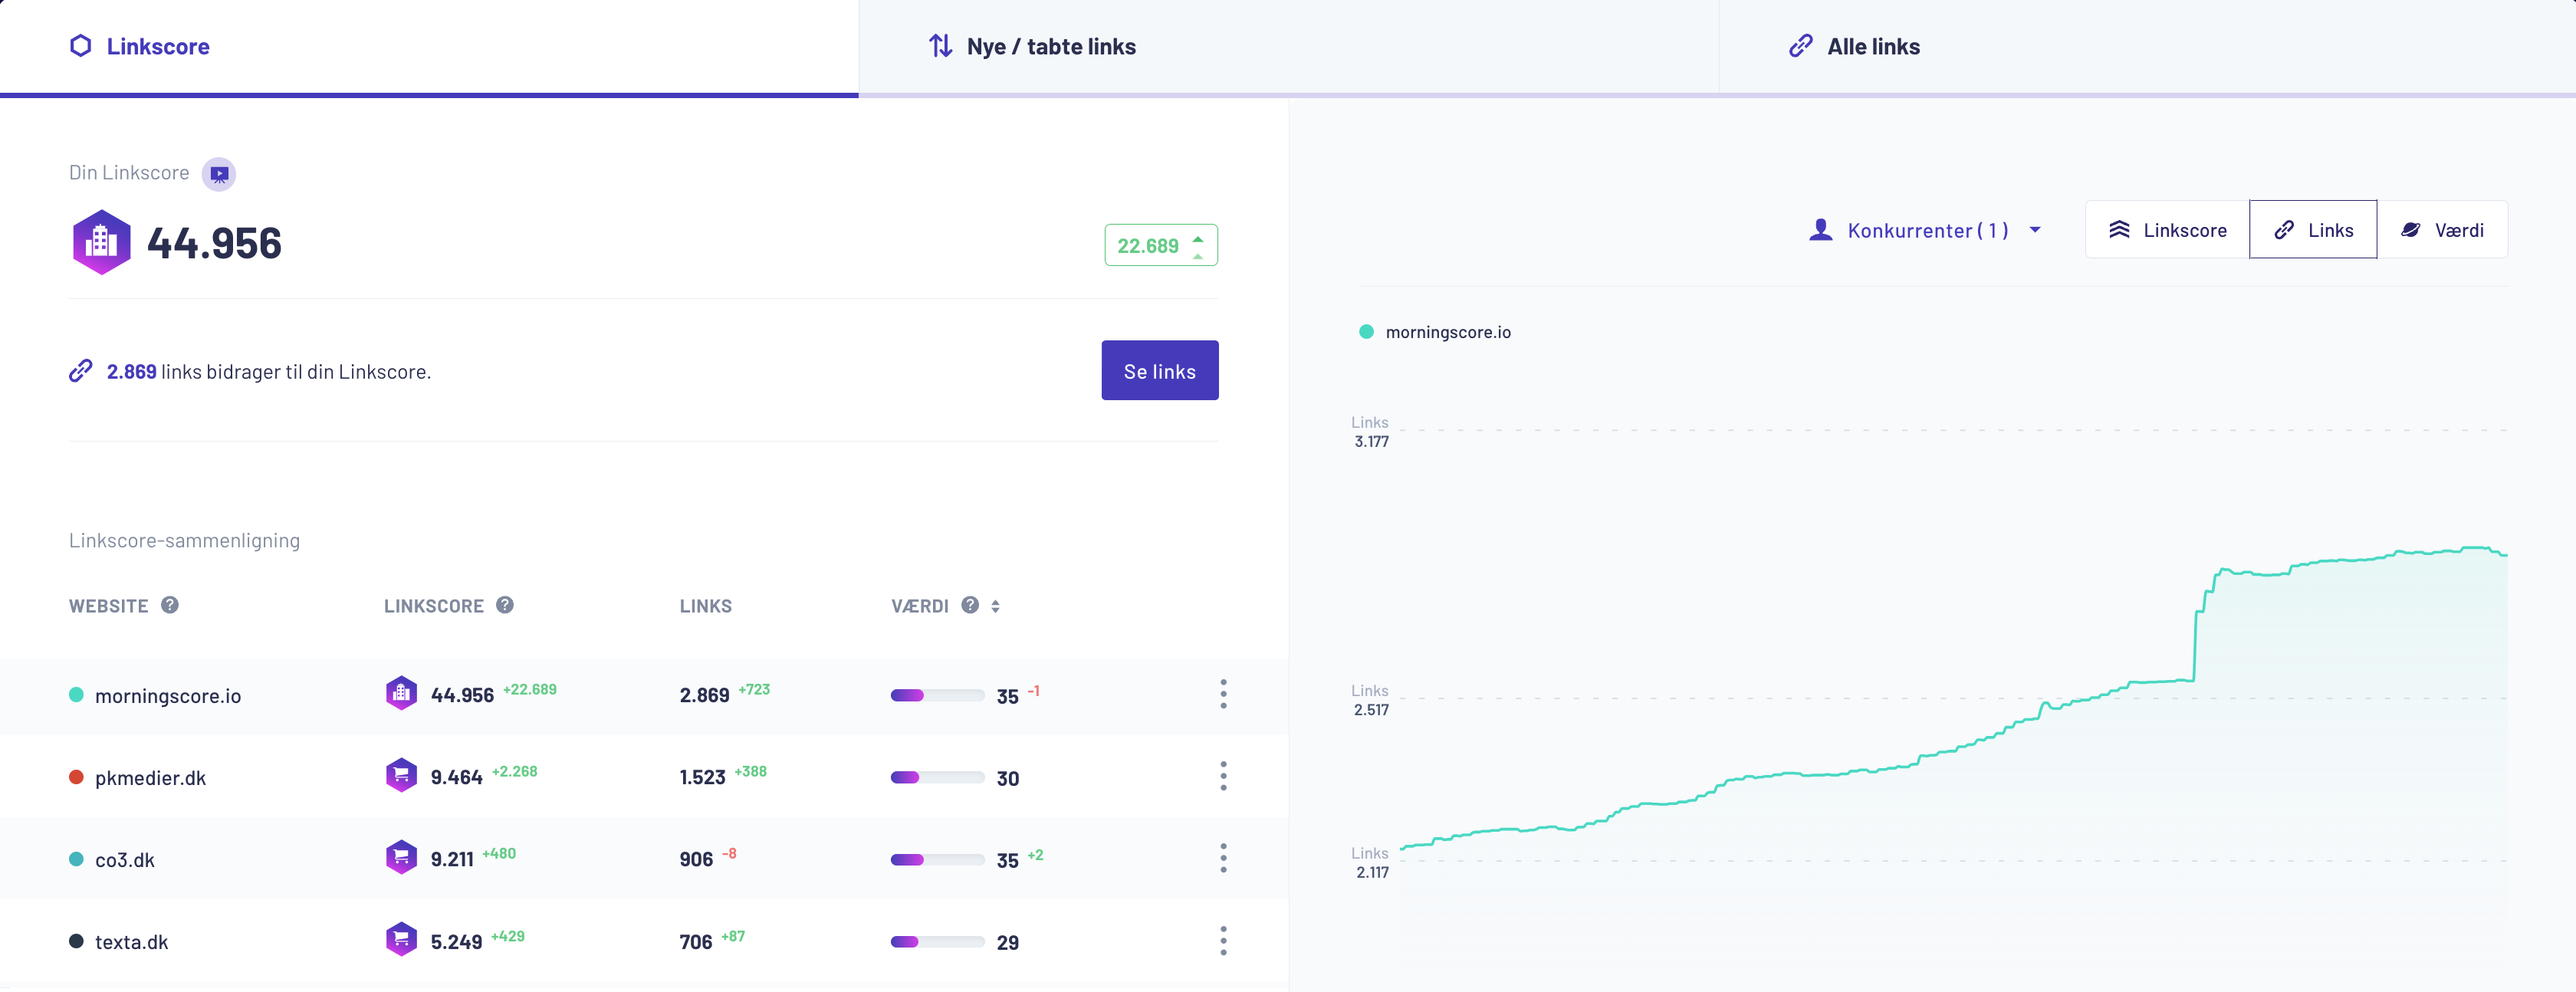The width and height of the screenshot is (2576, 992).
Task: Switch chart to Links view
Action: point(2313,230)
